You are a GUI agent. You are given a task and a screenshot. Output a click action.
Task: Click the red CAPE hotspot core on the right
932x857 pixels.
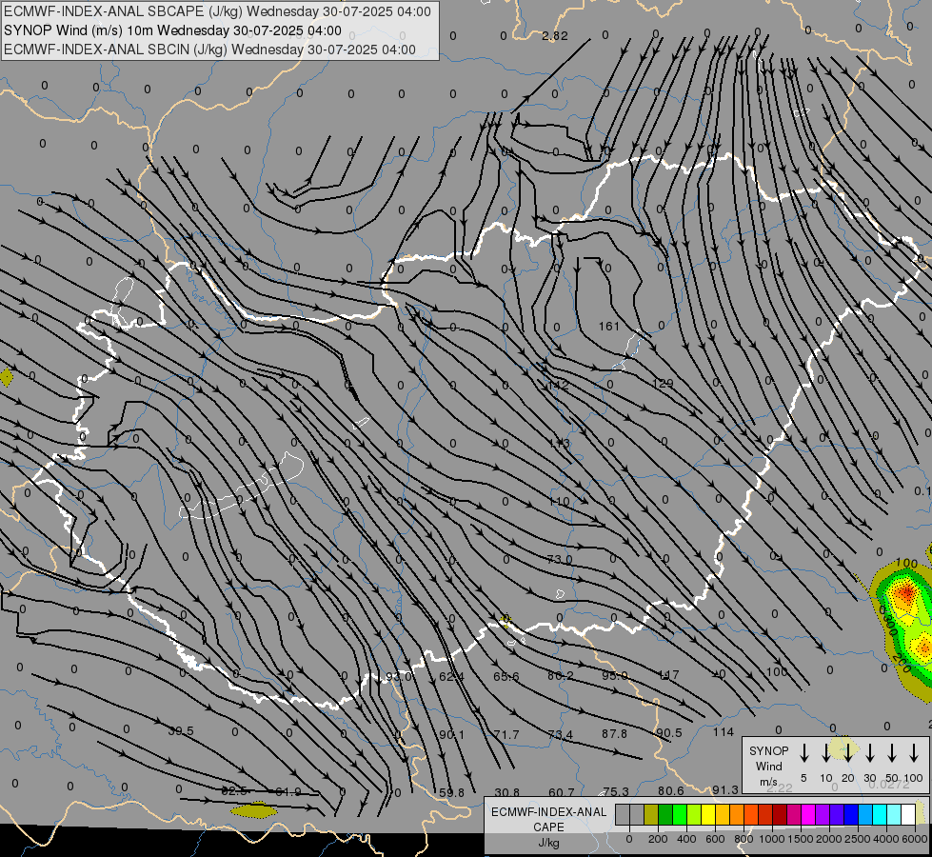pyautogui.click(x=905, y=592)
